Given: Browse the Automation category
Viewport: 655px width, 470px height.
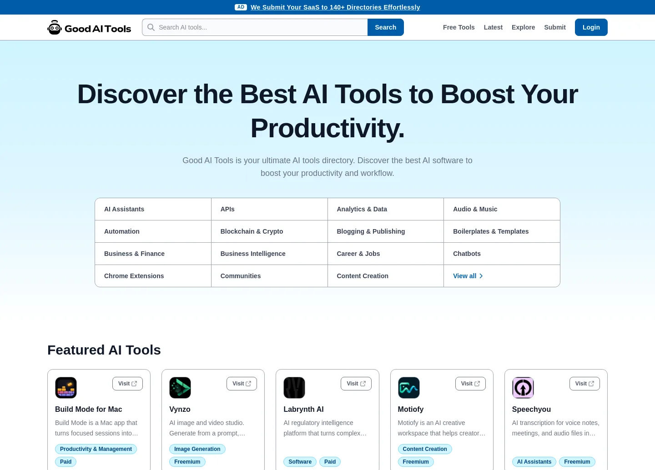Looking at the screenshot, I should click(153, 231).
